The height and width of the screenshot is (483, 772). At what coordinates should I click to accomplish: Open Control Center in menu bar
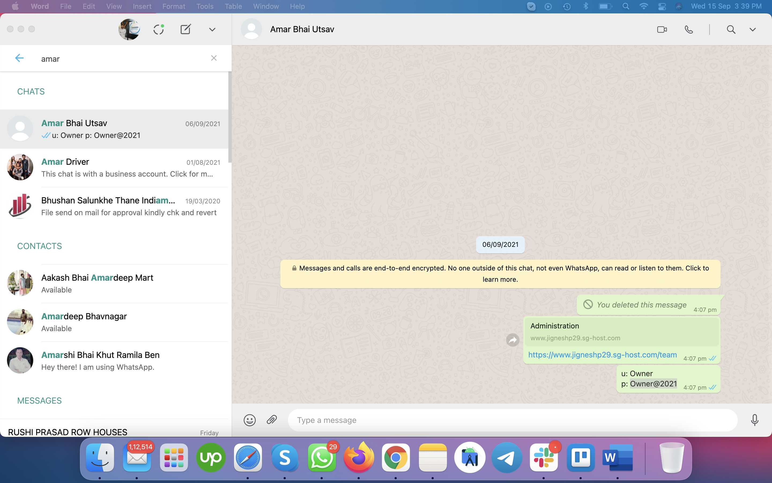pyautogui.click(x=662, y=6)
